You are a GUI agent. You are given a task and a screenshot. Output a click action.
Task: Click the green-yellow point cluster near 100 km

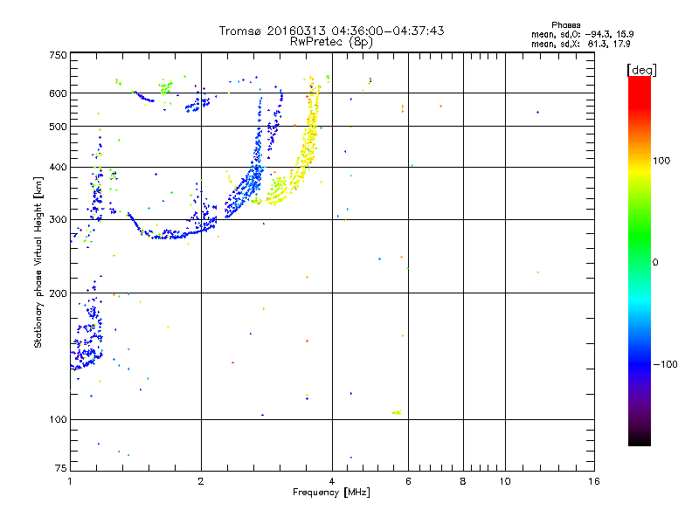pos(397,412)
